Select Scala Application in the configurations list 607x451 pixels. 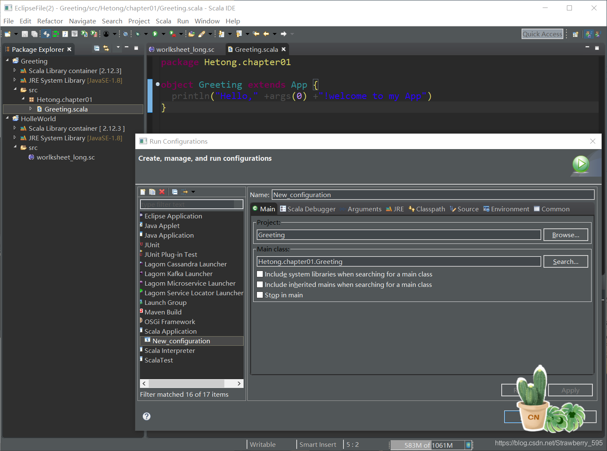click(170, 331)
